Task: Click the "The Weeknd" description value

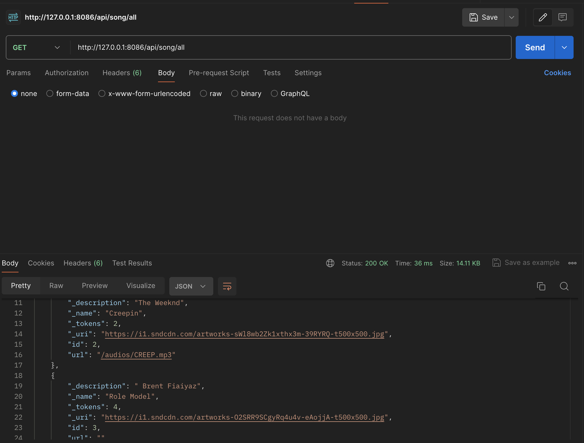Action: click(x=159, y=303)
